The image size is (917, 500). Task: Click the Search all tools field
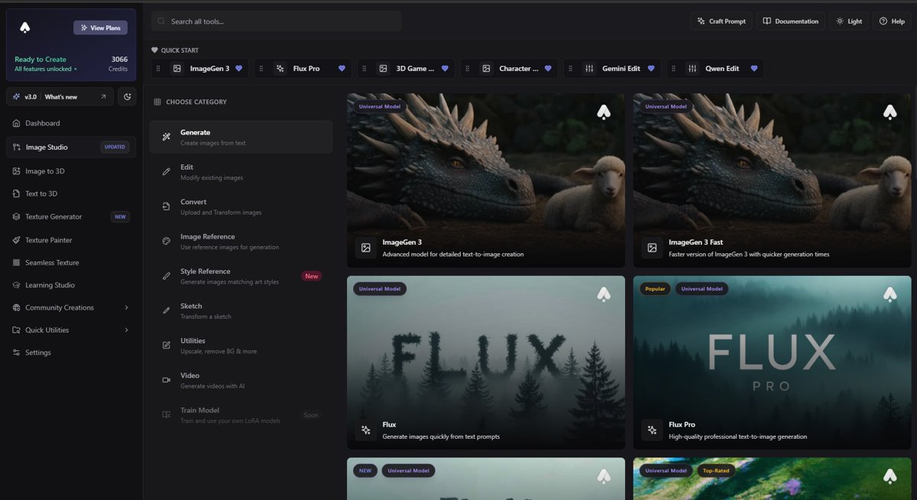point(276,21)
